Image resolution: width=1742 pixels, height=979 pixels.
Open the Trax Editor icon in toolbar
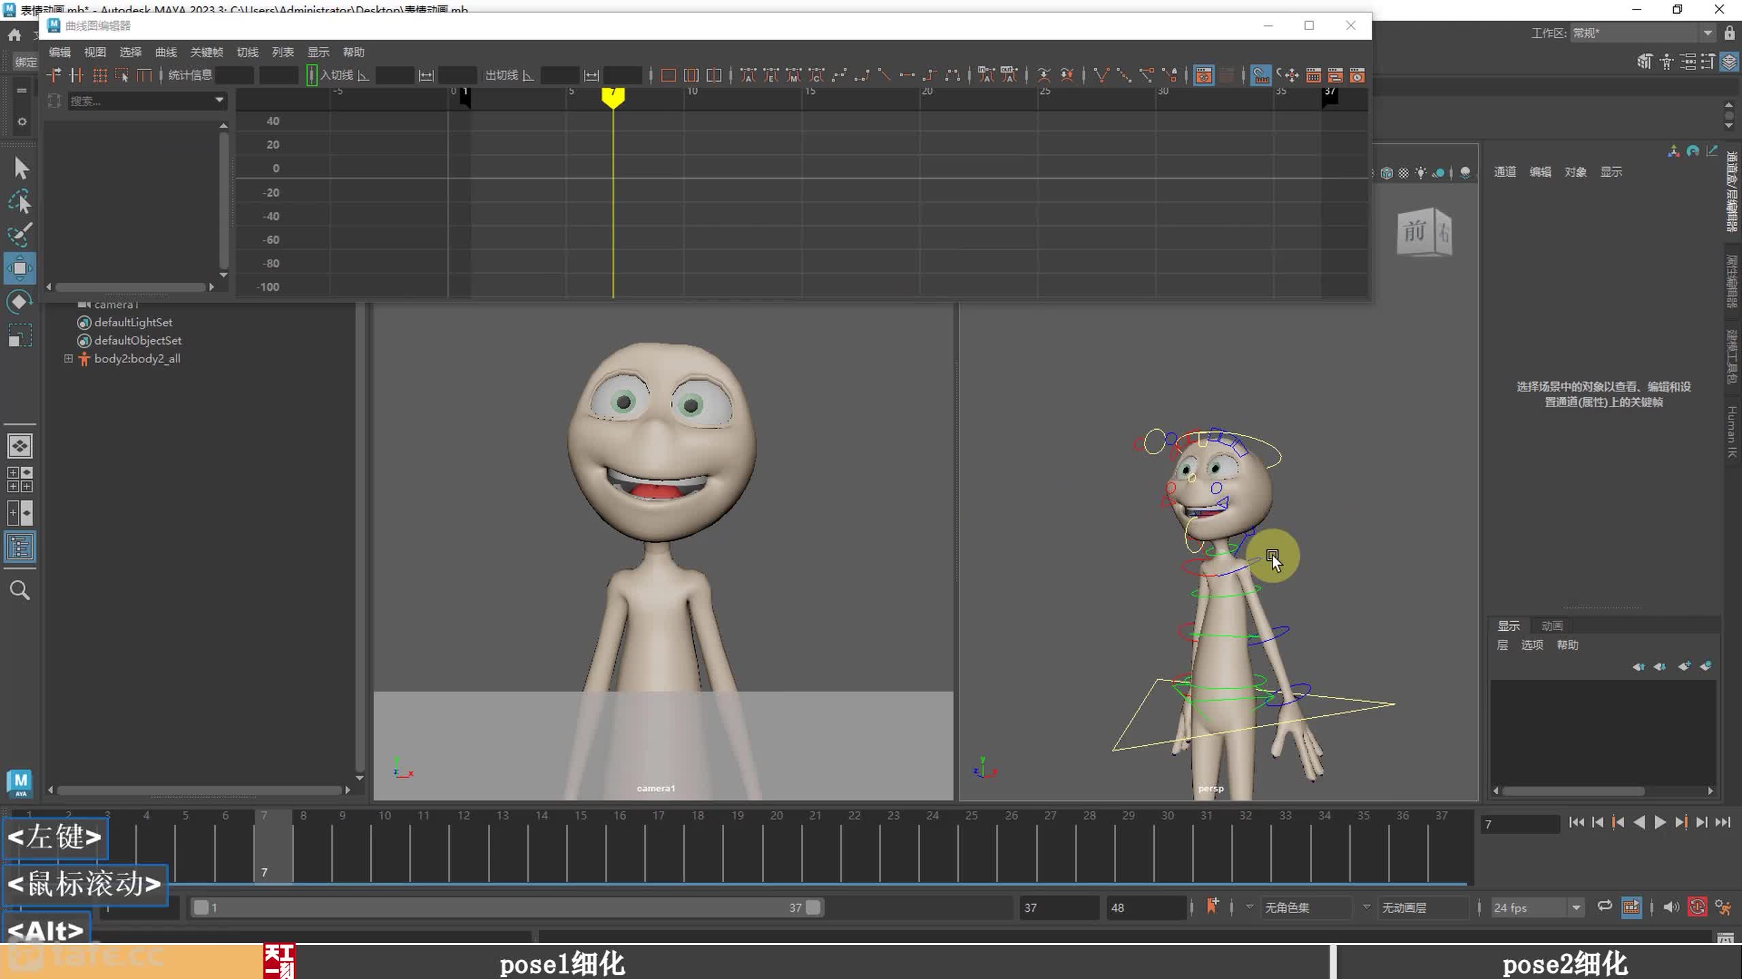[x=1335, y=75]
